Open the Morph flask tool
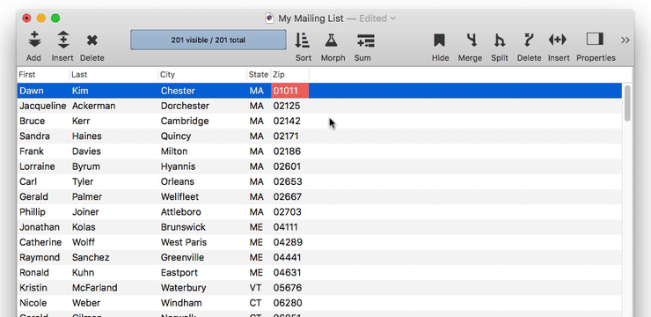The height and width of the screenshot is (317, 651). click(x=331, y=41)
